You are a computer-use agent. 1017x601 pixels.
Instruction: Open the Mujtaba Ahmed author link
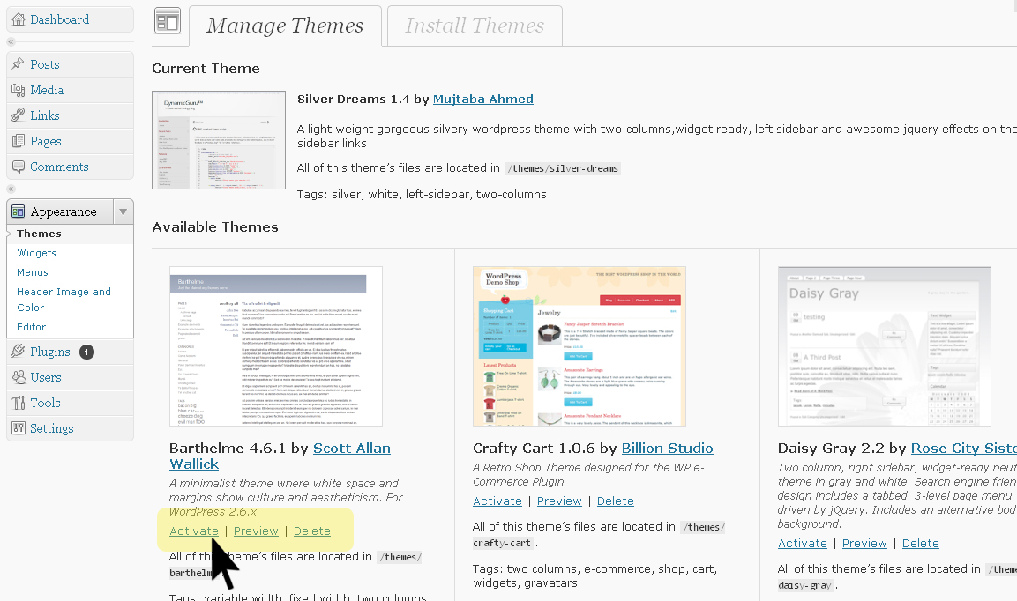click(482, 100)
